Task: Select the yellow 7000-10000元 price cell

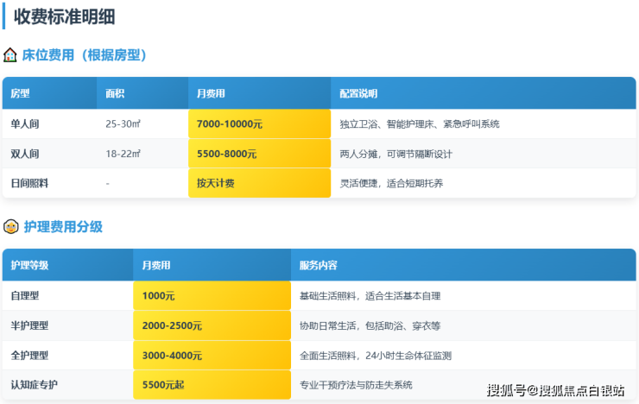Action: pos(259,123)
